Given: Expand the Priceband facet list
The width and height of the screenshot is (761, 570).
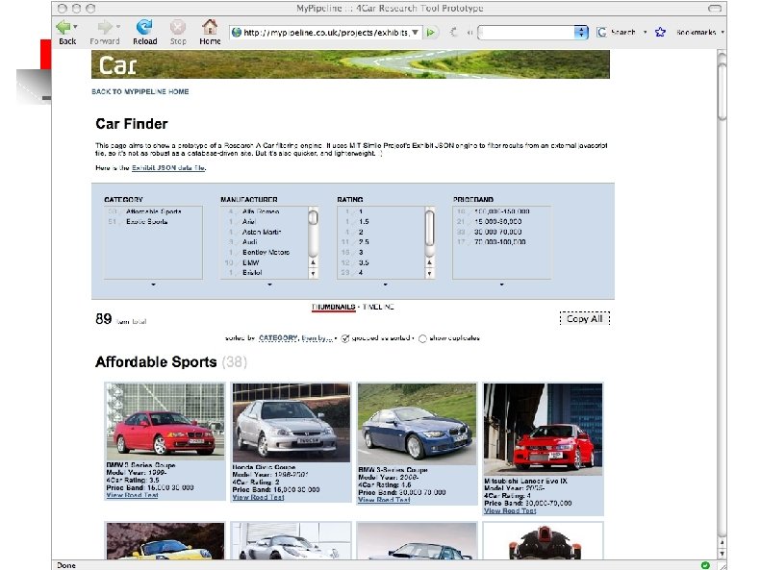Looking at the screenshot, I should click(502, 285).
